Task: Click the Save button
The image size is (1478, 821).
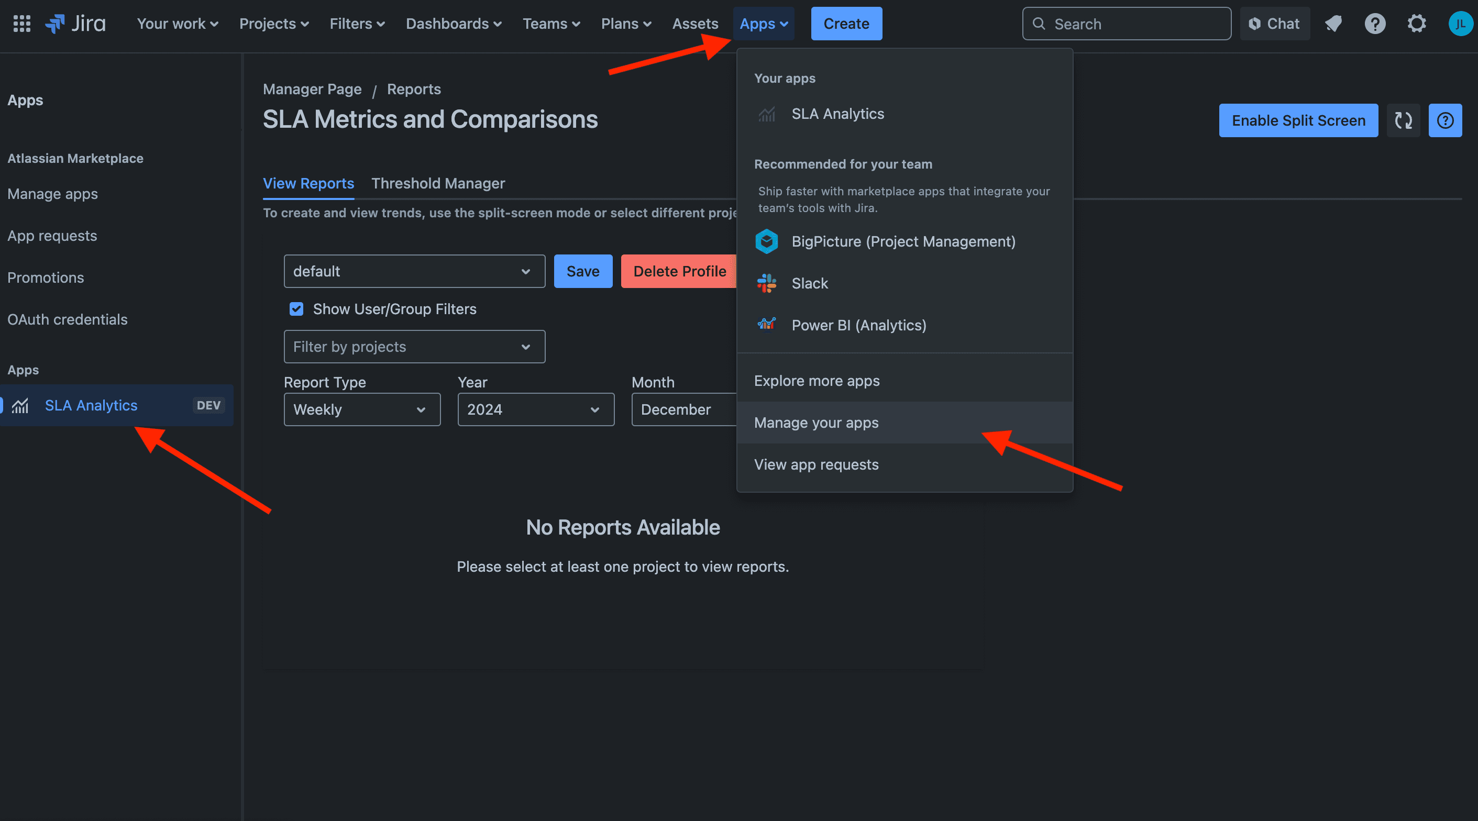Action: [583, 271]
